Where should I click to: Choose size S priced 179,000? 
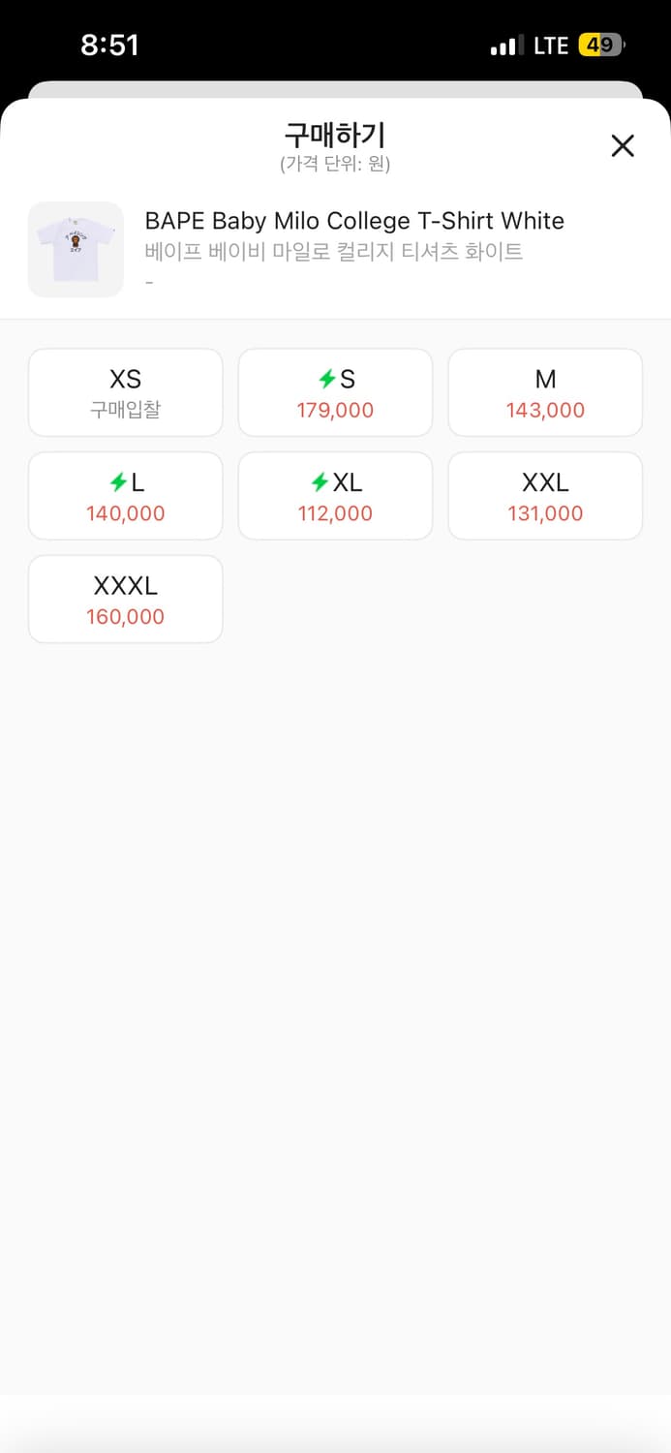pyautogui.click(x=335, y=392)
